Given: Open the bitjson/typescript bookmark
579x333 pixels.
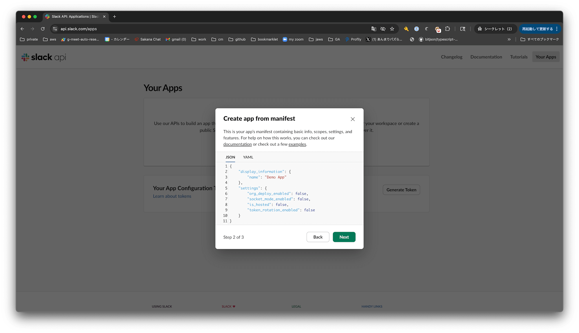Looking at the screenshot, I should [x=438, y=39].
